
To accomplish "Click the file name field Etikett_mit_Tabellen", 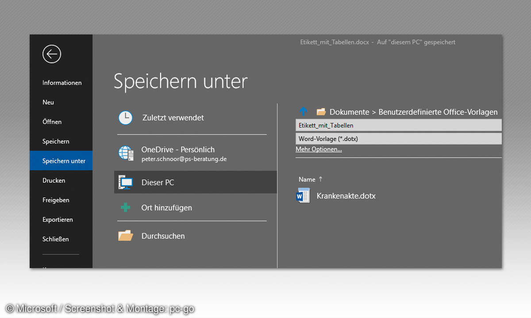I will click(398, 125).
